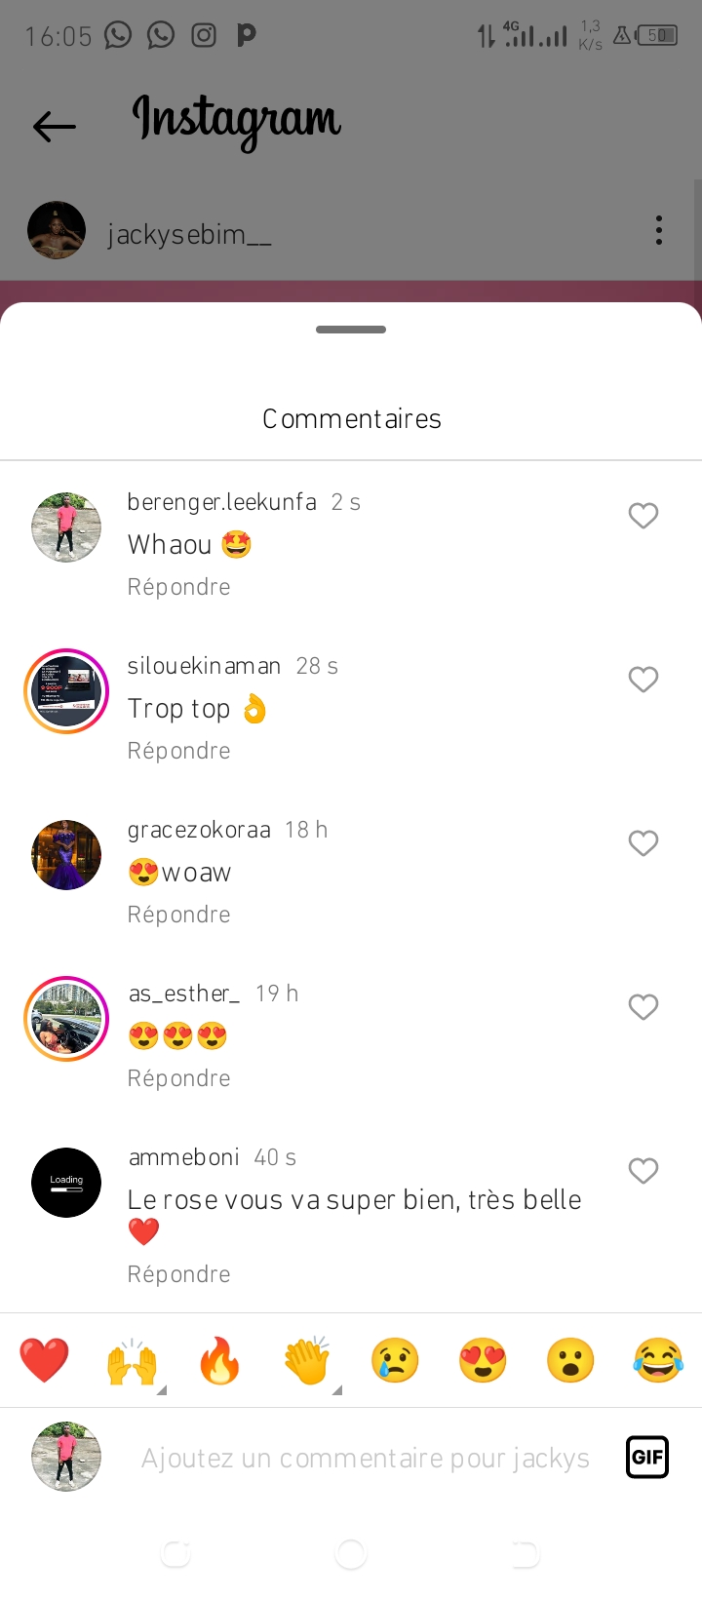
Task: Tap Répondre under silouekinaman's comment
Action: (x=179, y=751)
